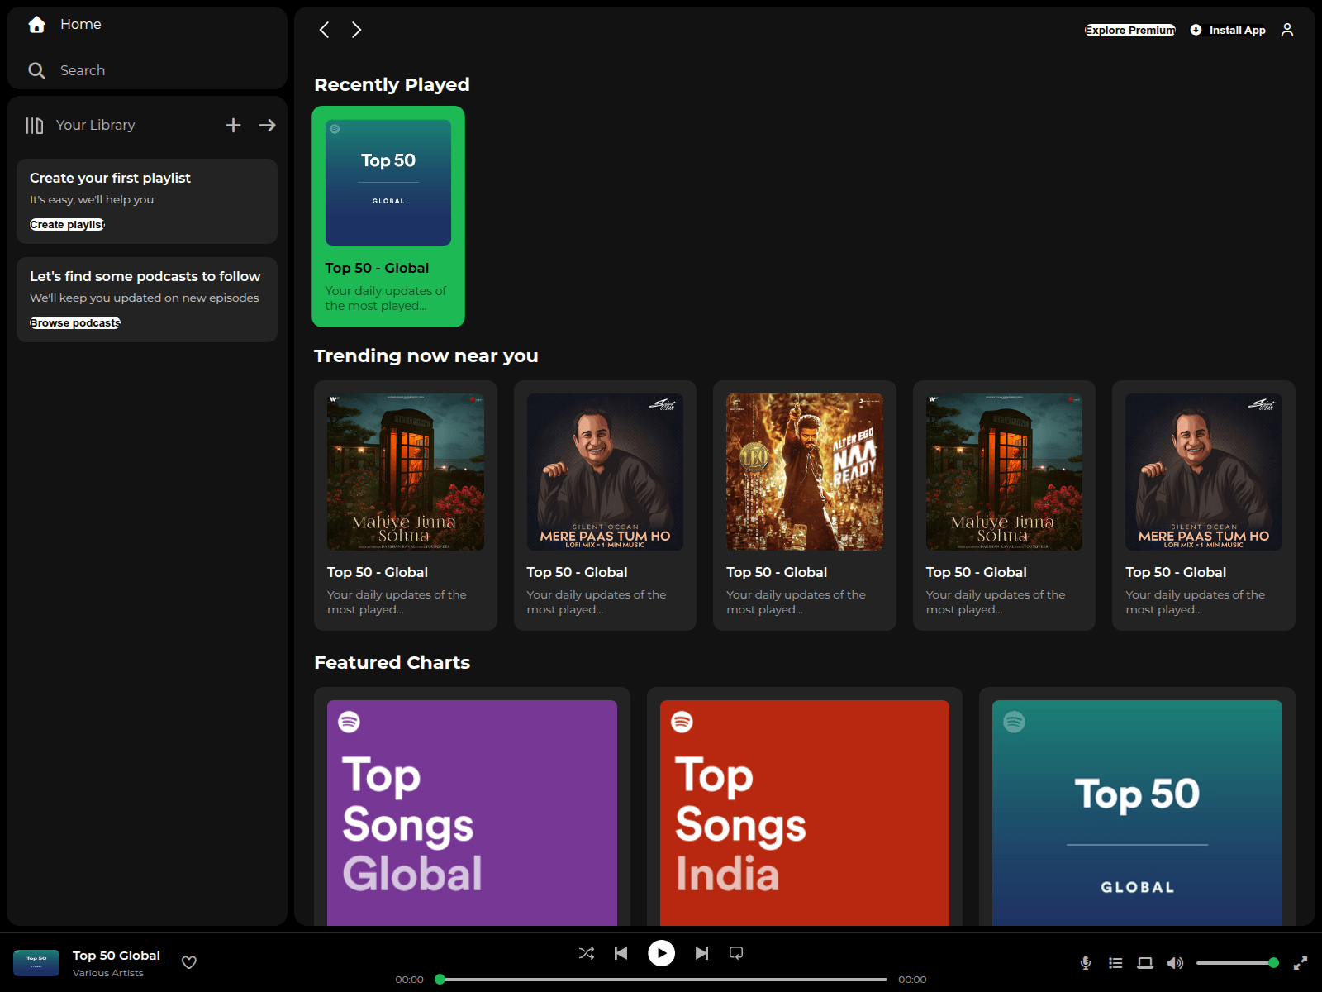Click the Home label in sidebar
Screen dimensions: 1322x992
click(x=81, y=25)
